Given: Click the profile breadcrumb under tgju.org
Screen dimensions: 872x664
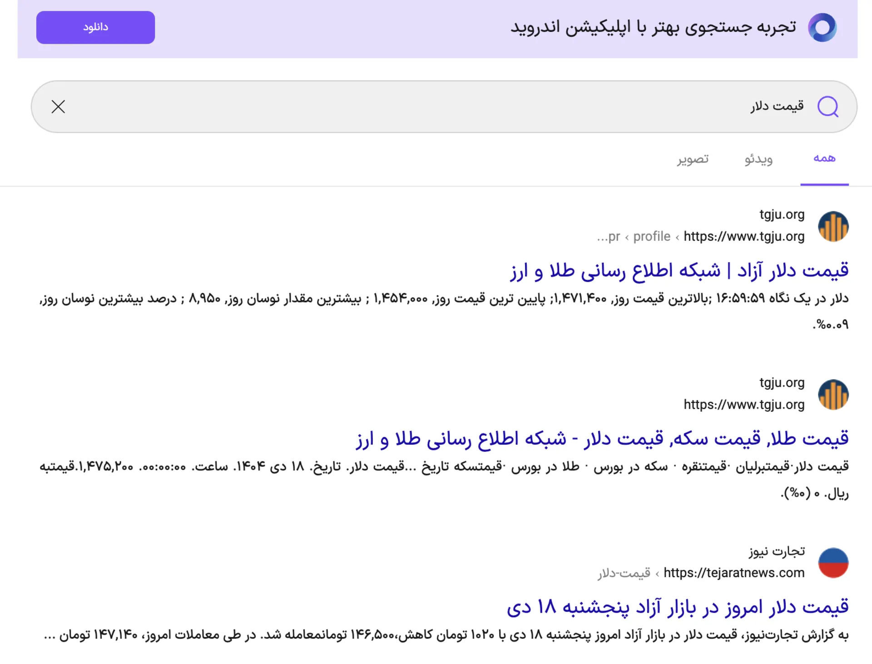Looking at the screenshot, I should (x=652, y=236).
